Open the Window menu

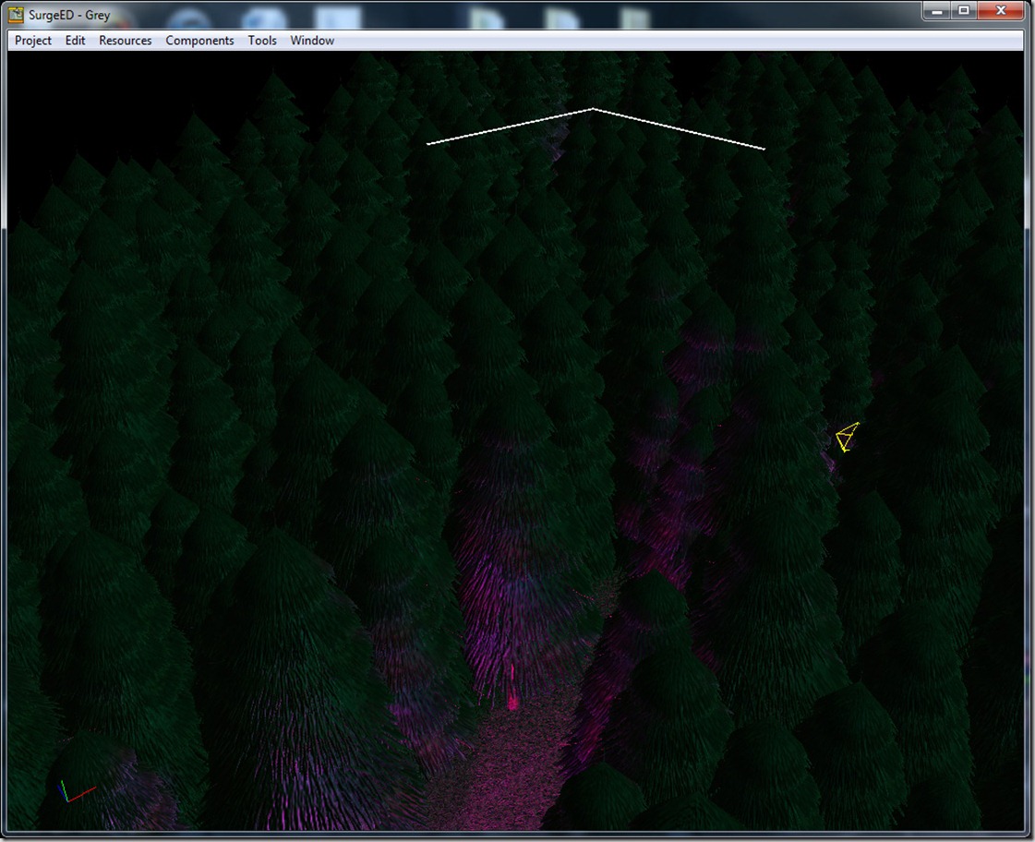click(312, 41)
